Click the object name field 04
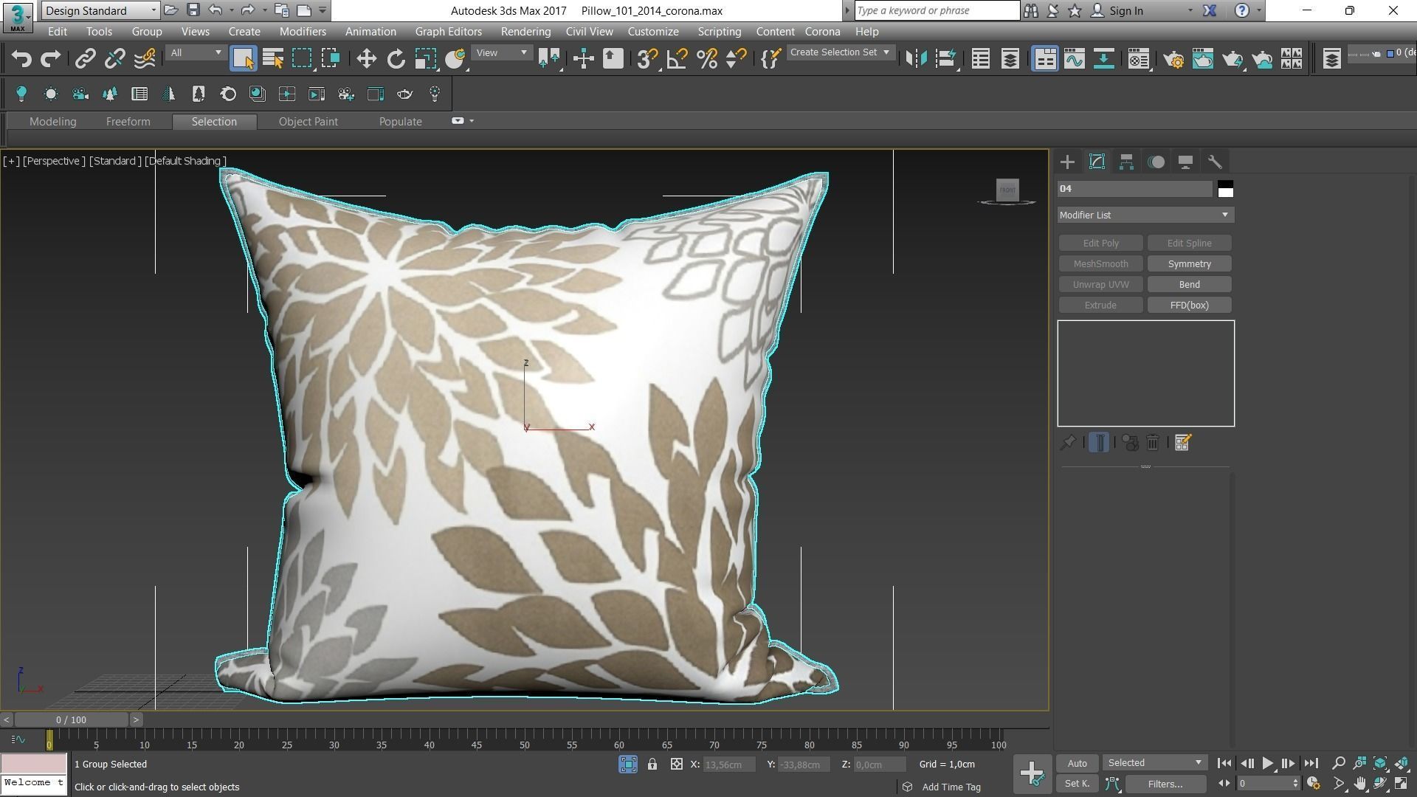Image resolution: width=1417 pixels, height=797 pixels. point(1134,189)
